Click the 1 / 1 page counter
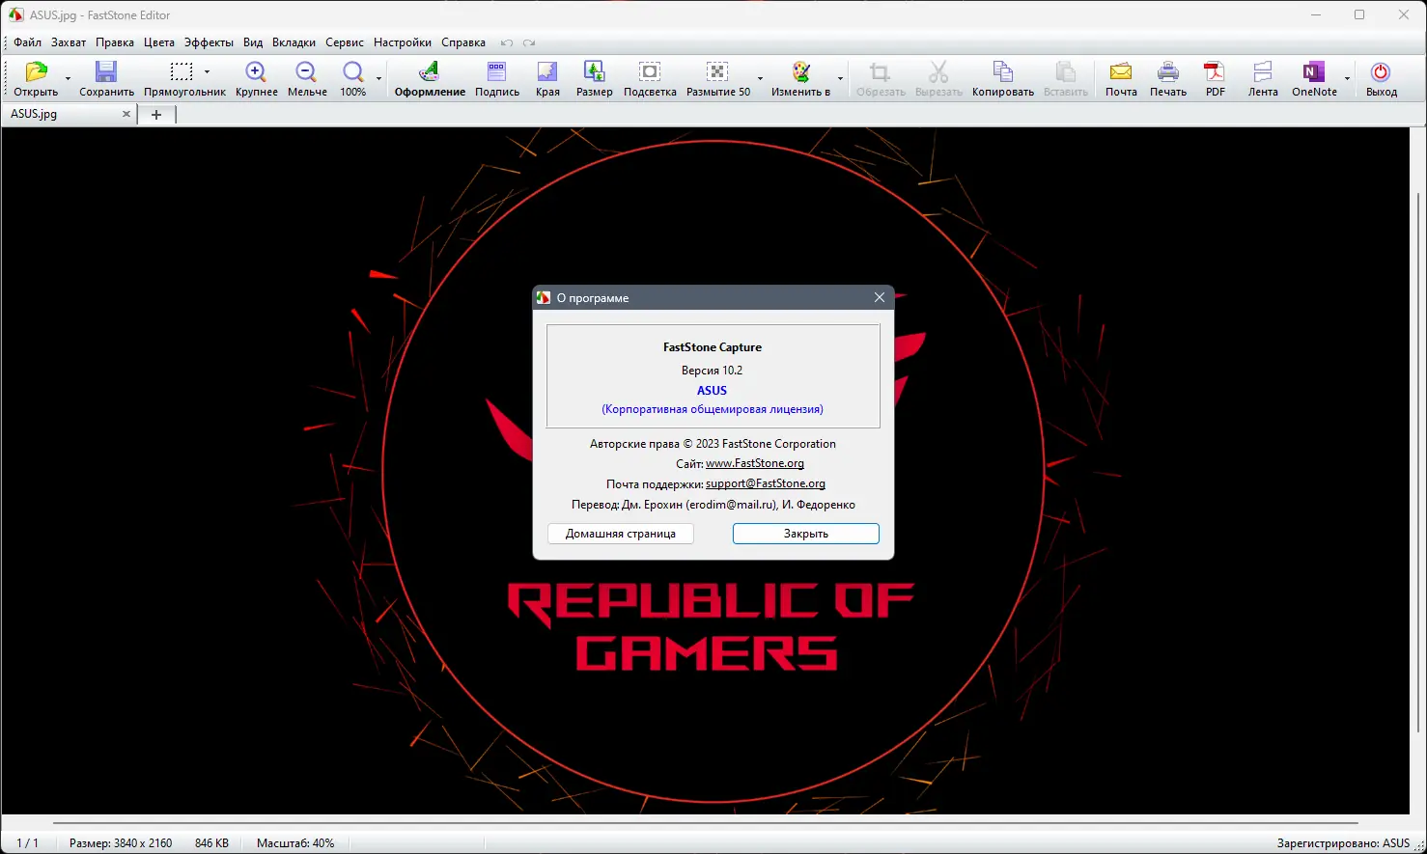This screenshot has width=1427, height=854. pos(28,843)
